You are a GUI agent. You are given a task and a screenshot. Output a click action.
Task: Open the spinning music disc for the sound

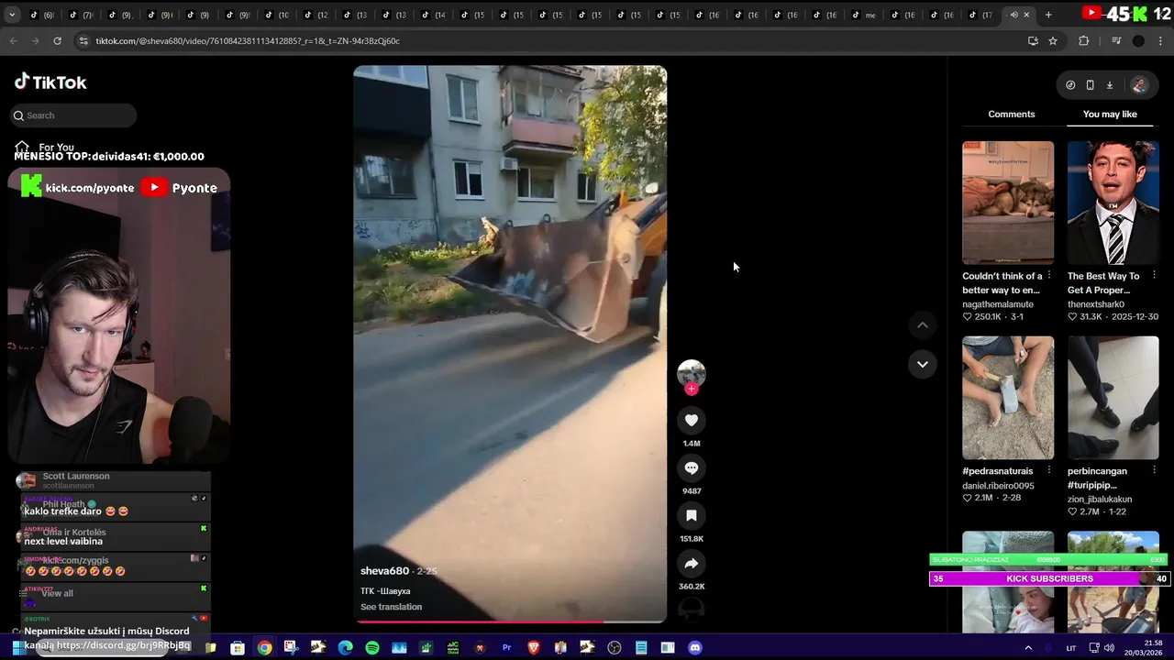(x=692, y=610)
